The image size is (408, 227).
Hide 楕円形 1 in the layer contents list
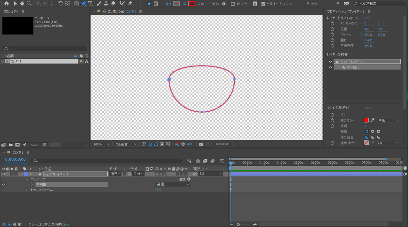click(x=330, y=67)
